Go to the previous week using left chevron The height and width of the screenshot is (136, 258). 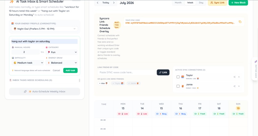(98, 3)
